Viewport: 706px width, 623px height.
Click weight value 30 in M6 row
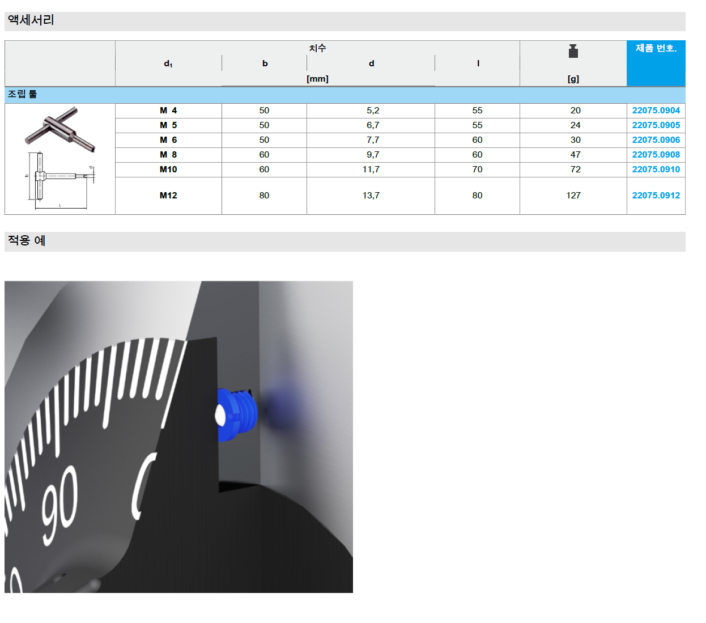pyautogui.click(x=576, y=140)
